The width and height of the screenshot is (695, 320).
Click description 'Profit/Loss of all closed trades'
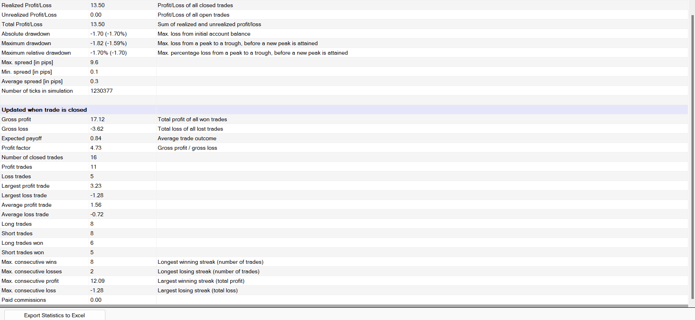195,5
